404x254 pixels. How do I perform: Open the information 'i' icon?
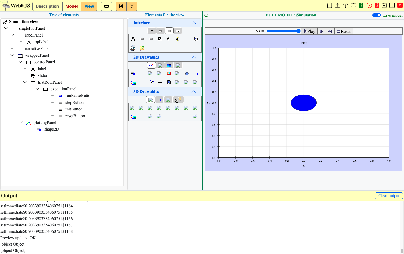click(392, 5)
